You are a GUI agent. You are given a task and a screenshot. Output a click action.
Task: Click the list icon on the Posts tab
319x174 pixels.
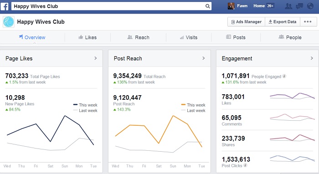(228, 37)
